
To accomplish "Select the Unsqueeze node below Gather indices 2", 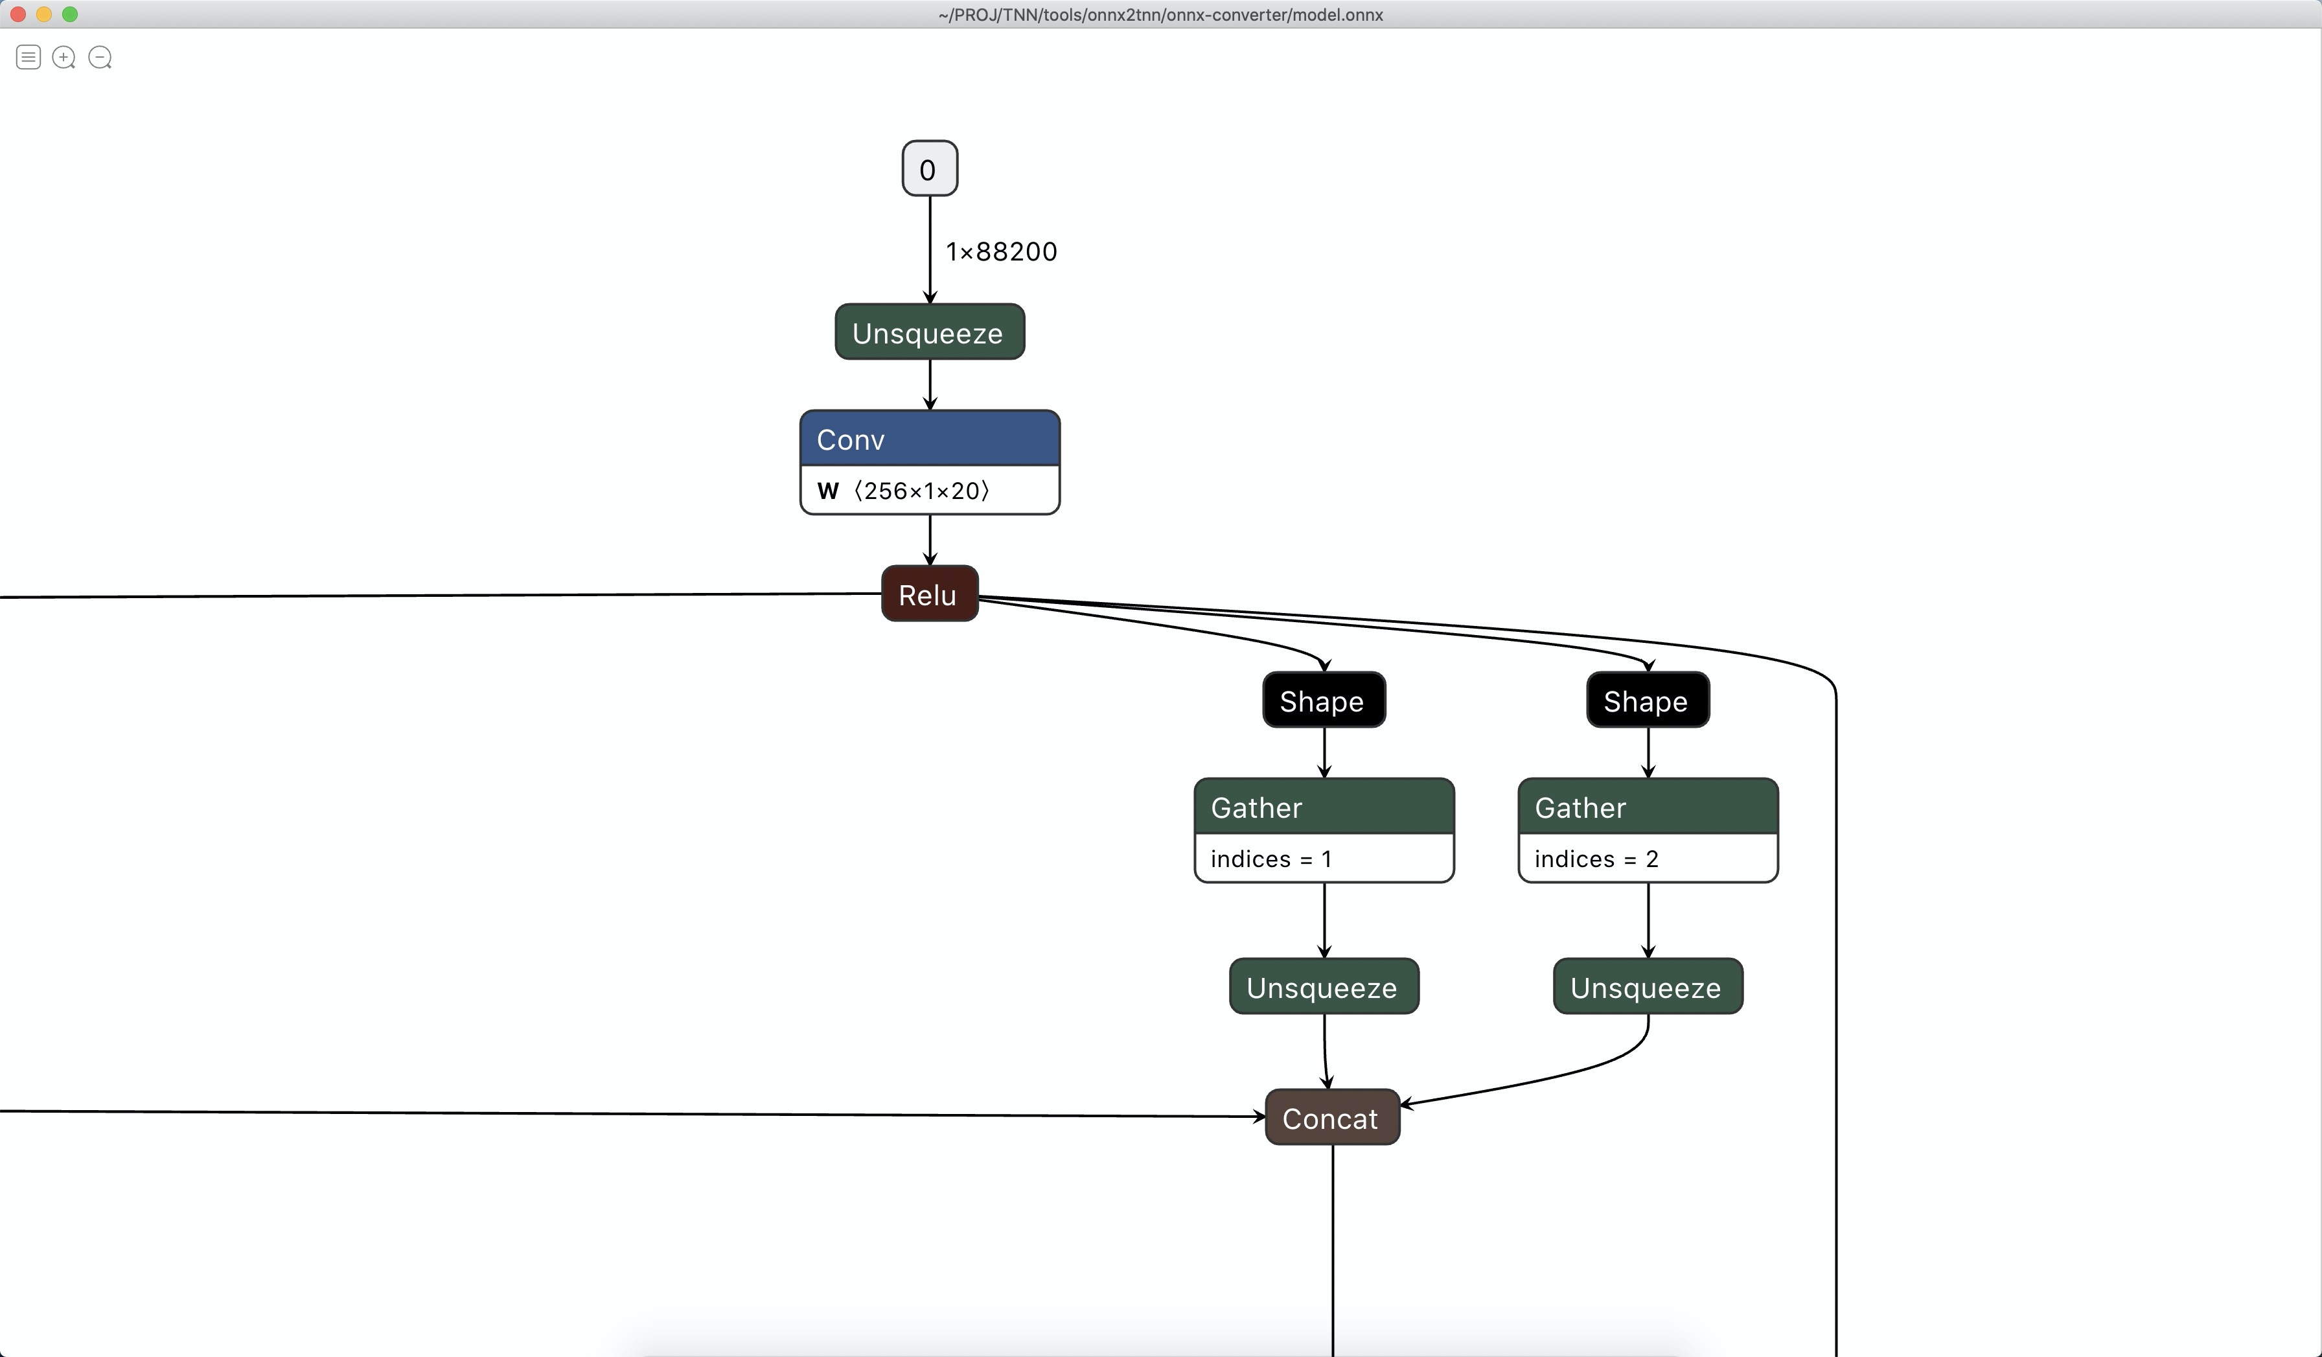I will 1648,986.
